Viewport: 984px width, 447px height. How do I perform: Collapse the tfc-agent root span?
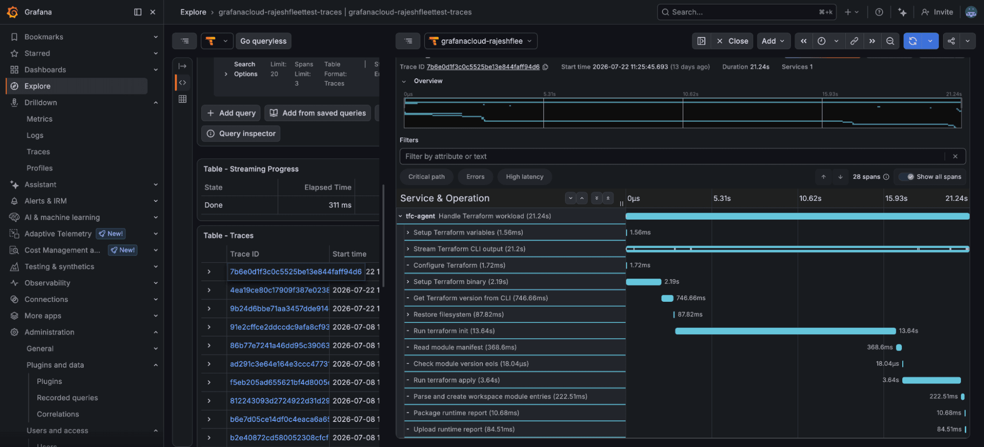coord(400,216)
